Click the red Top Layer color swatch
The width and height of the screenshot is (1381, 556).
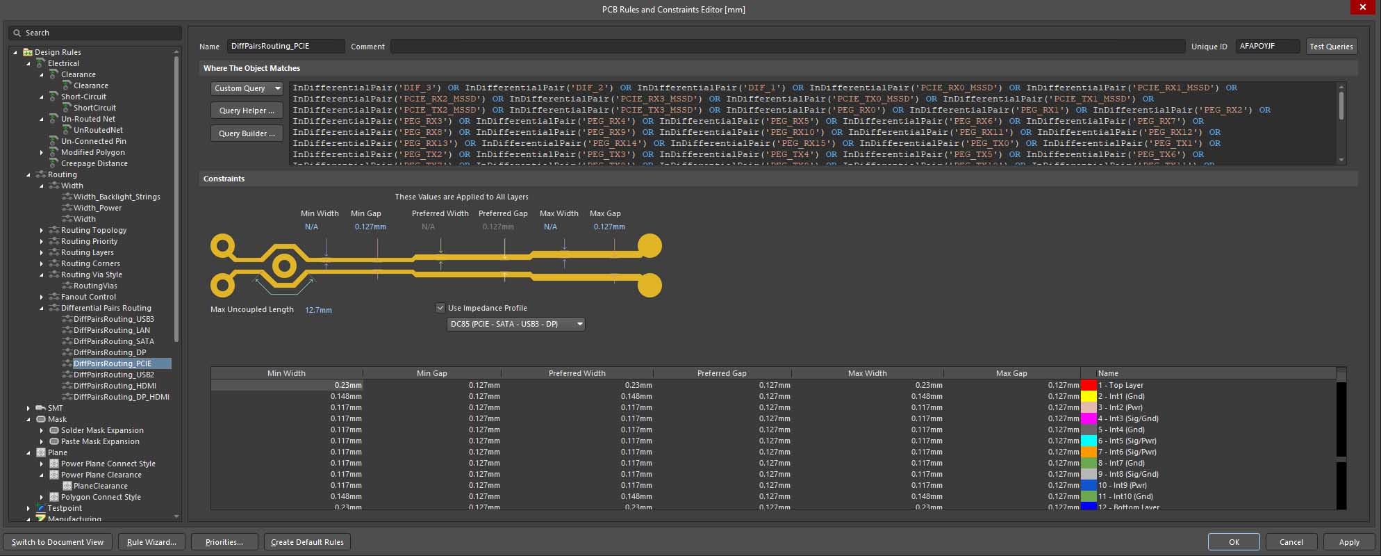1089,385
